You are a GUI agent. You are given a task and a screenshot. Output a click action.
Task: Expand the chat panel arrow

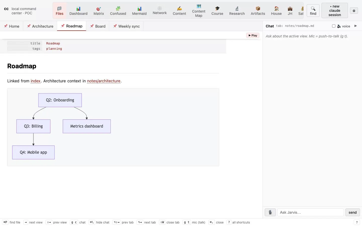pos(355,26)
